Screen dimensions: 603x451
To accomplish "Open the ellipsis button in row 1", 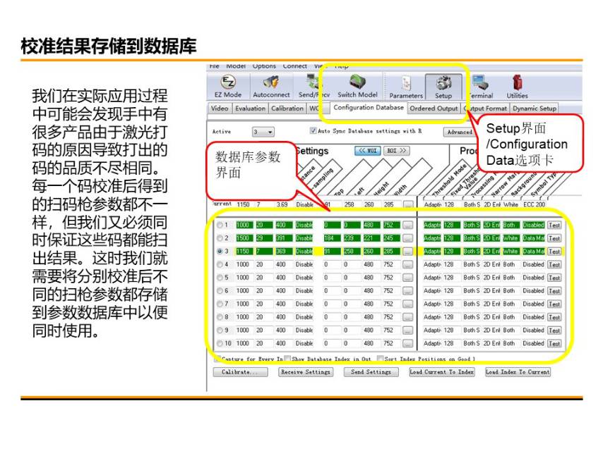I will pos(407,225).
